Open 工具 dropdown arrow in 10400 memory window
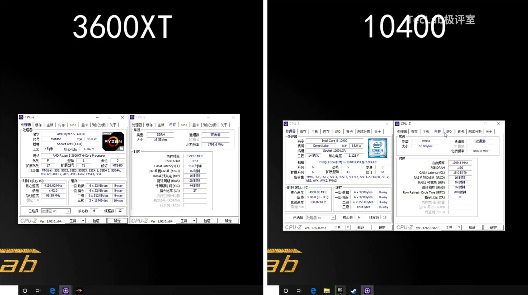The image size is (528, 295). coord(459,227)
